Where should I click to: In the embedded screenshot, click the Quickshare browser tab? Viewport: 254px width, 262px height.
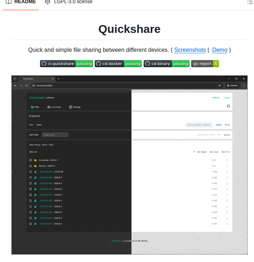click(36, 79)
